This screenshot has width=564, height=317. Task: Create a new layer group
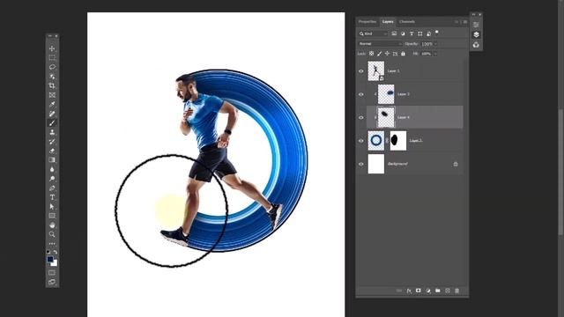(x=438, y=291)
